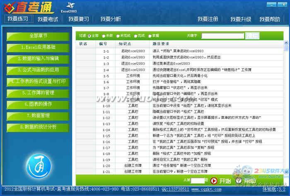Switch to the 我要复习 tab

coord(79,19)
